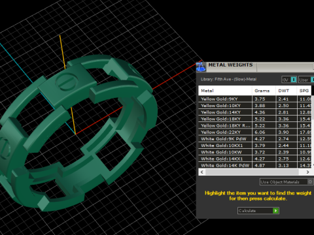Select the White Gold:14K PdW row
Image resolution: width=314 pixels, height=235 pixels.
point(254,165)
